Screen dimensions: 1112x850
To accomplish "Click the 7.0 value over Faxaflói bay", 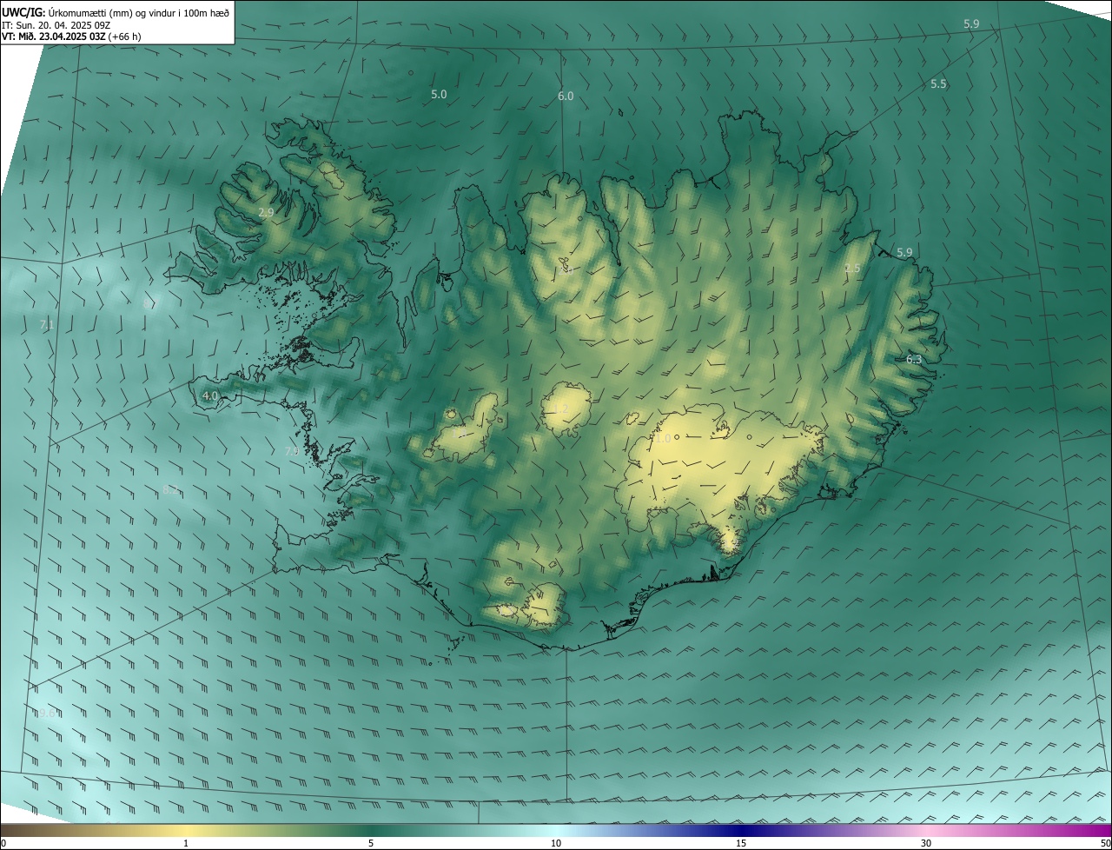I will point(292,451).
